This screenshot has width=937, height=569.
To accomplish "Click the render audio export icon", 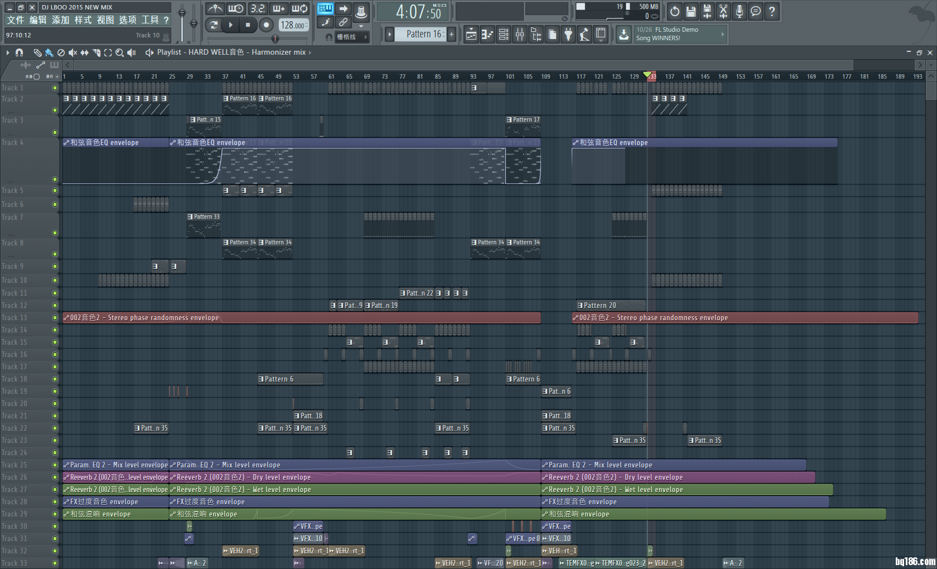I will tap(707, 11).
